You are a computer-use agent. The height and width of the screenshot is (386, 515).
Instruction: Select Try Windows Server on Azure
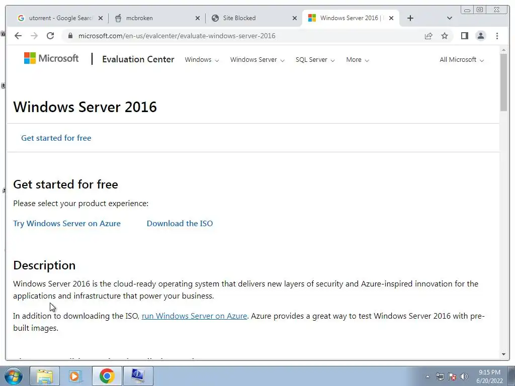[x=67, y=224]
